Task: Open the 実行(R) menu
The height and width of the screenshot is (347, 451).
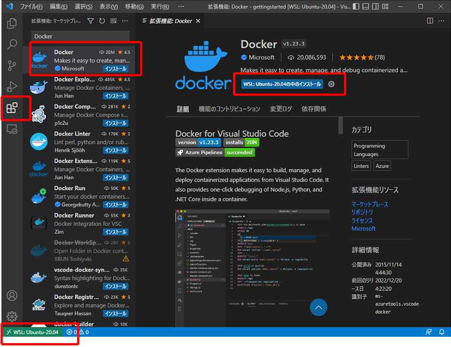Action: (160, 6)
